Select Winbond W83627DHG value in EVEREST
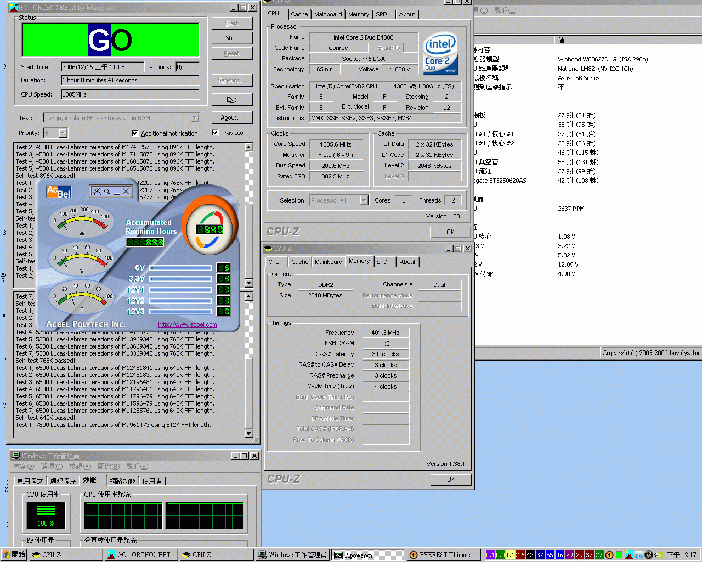The image size is (702, 562). 603,59
